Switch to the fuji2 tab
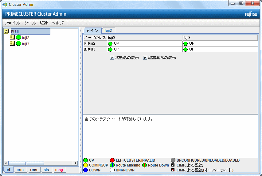The height and width of the screenshot is (176, 262). [108, 31]
